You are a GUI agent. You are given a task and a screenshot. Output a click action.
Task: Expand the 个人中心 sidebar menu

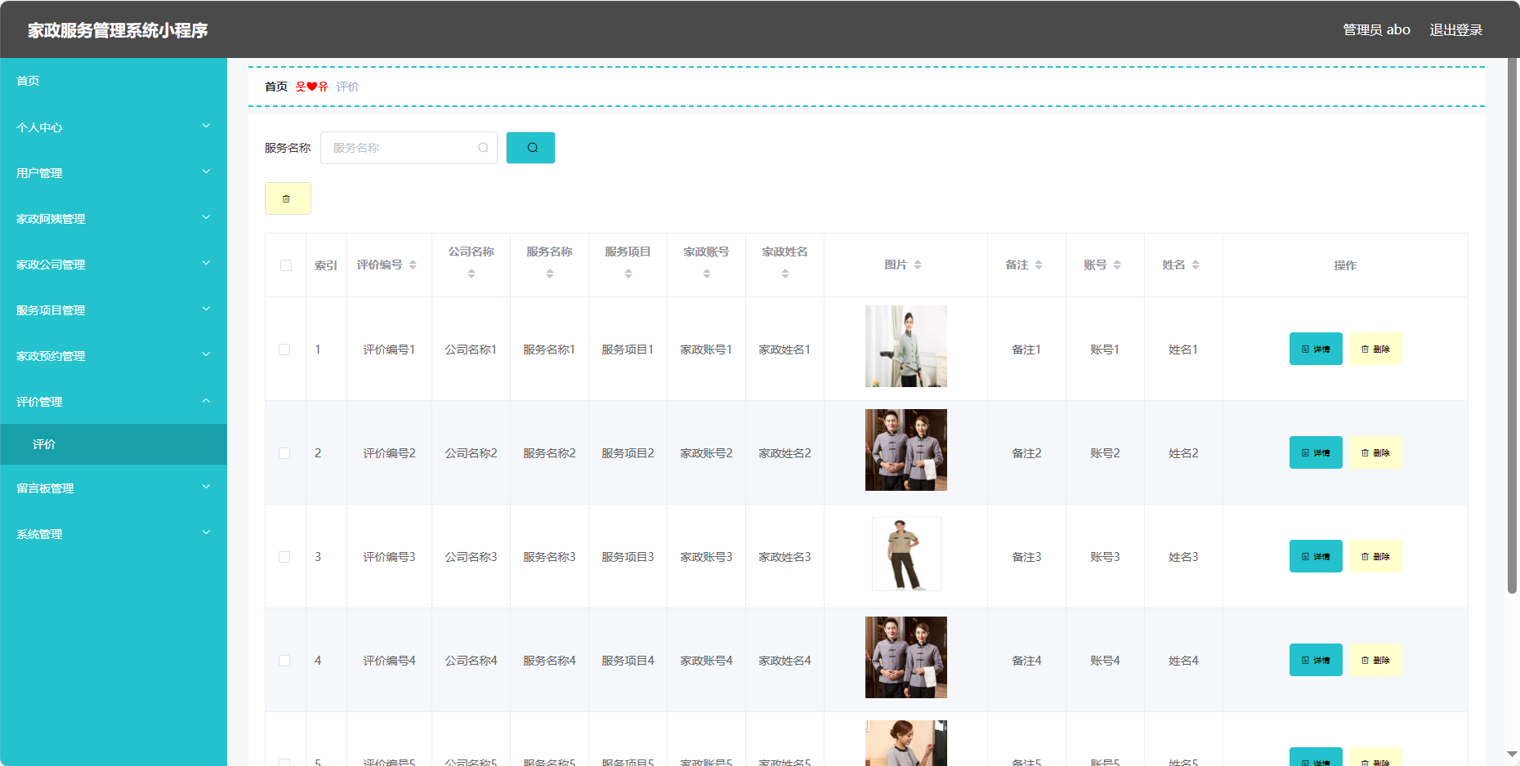click(x=114, y=127)
